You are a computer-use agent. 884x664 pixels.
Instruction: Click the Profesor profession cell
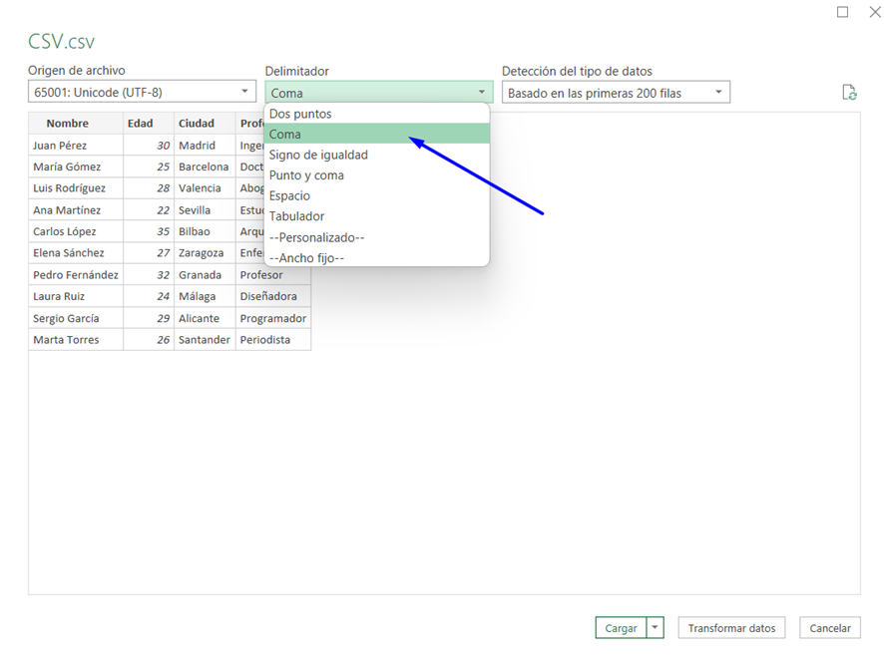272,275
